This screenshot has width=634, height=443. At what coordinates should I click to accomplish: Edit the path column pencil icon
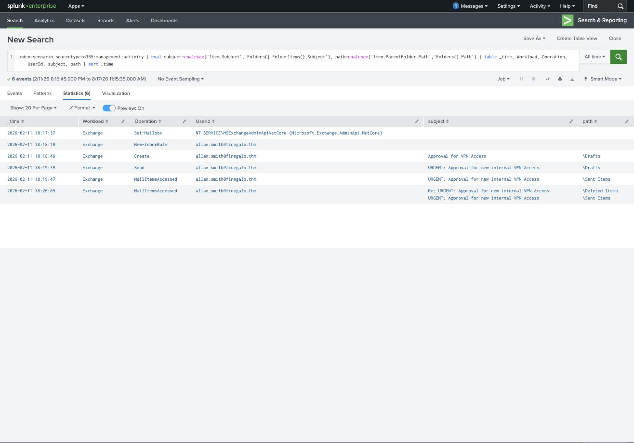(627, 121)
